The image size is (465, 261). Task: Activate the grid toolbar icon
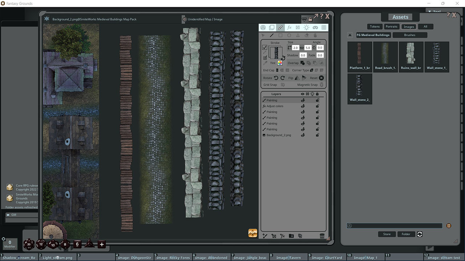[323, 27]
